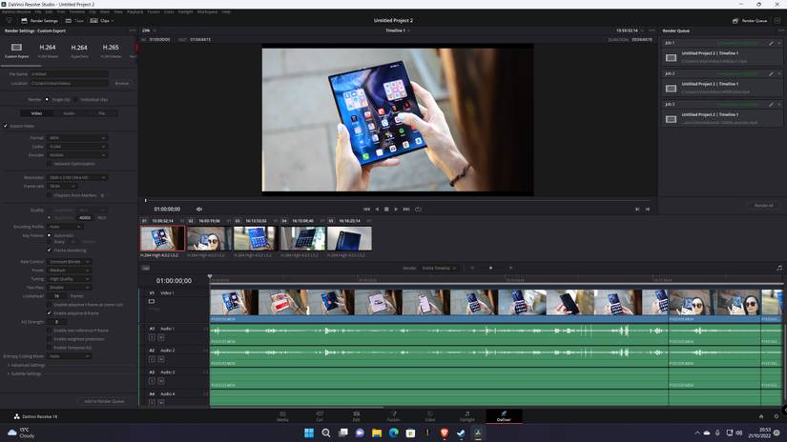Select Automatic key frames option

[50, 235]
